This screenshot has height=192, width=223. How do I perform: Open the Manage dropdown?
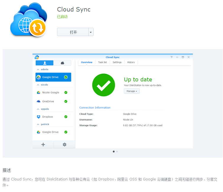click(132, 91)
